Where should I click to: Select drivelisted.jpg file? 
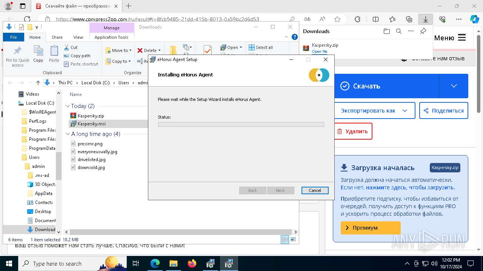point(88,160)
